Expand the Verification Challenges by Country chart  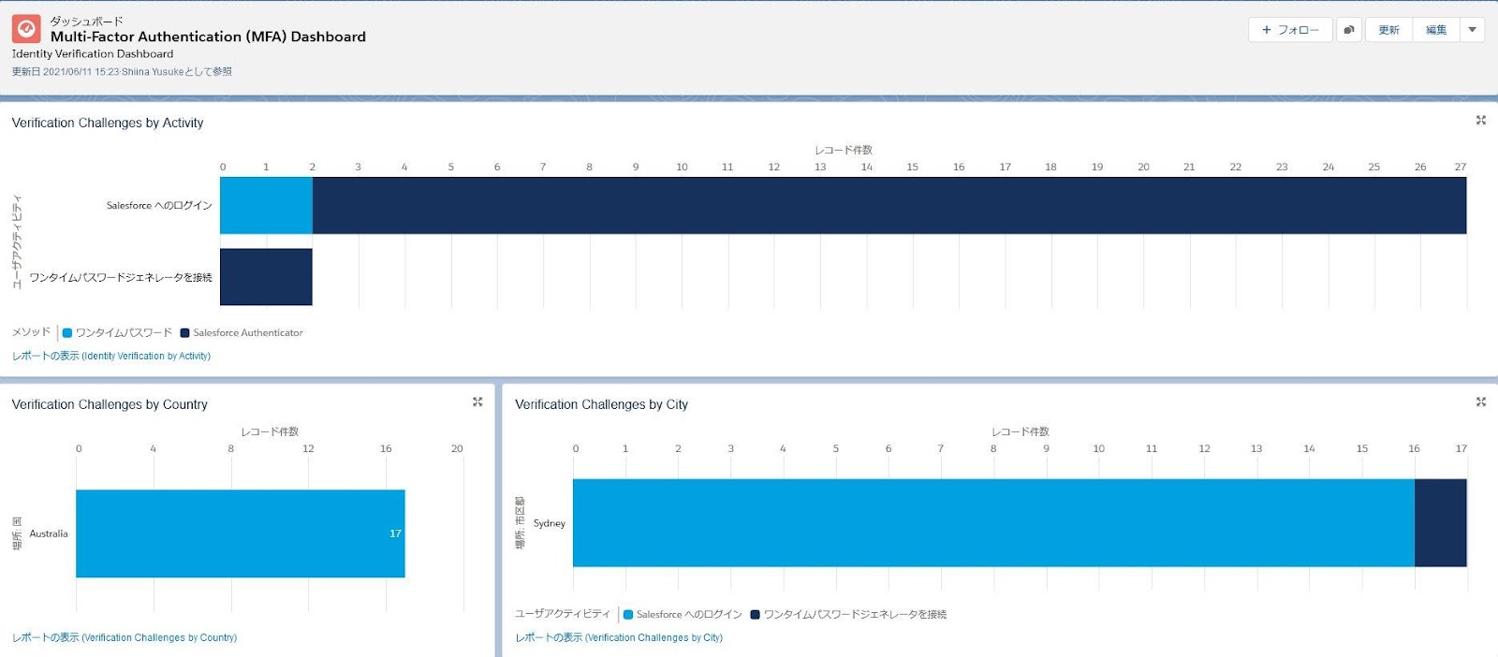tap(477, 401)
